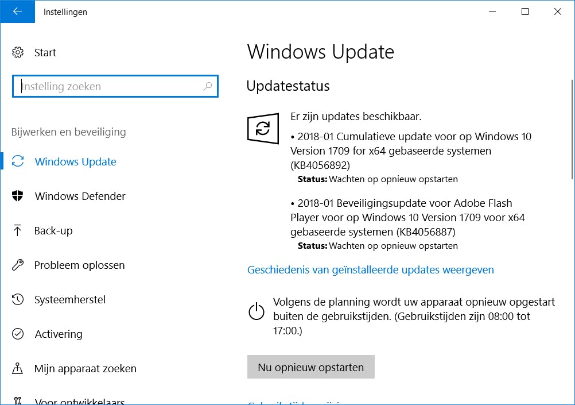Click the restart power icon
The width and height of the screenshot is (575, 405).
pyautogui.click(x=256, y=311)
